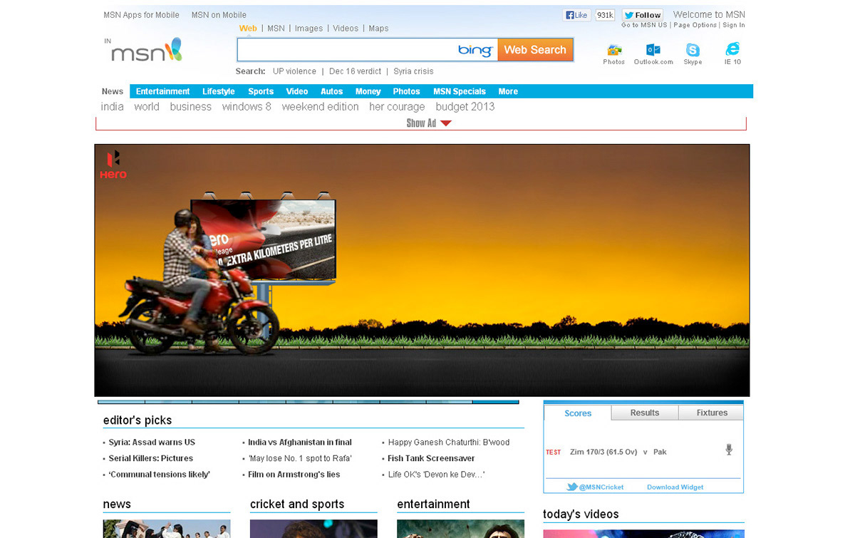Open the MSN Specials navigation tab
Viewport: 855px width, 538px height.
tap(460, 91)
